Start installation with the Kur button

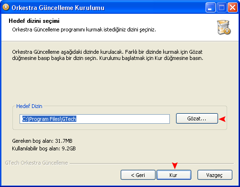point(174,175)
